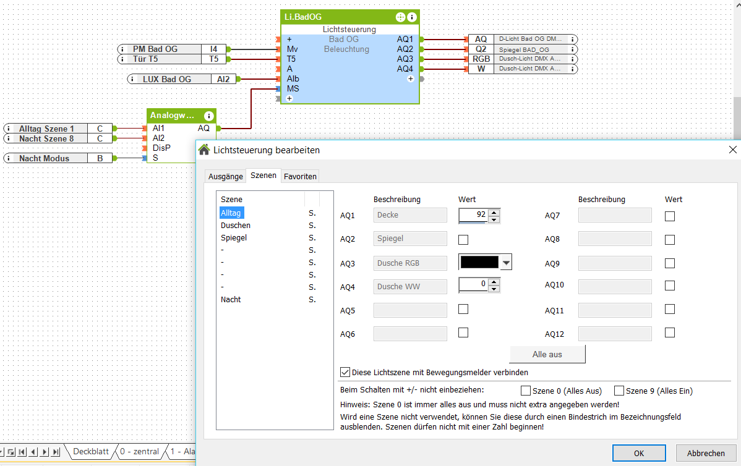Open the AQ3 Dusche RGB color dropdown
Image resolution: width=741 pixels, height=466 pixels.
tap(506, 263)
